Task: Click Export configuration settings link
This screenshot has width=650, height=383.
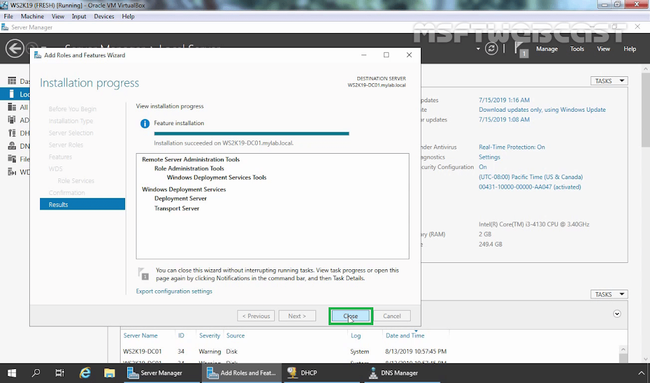Action: coord(174,292)
